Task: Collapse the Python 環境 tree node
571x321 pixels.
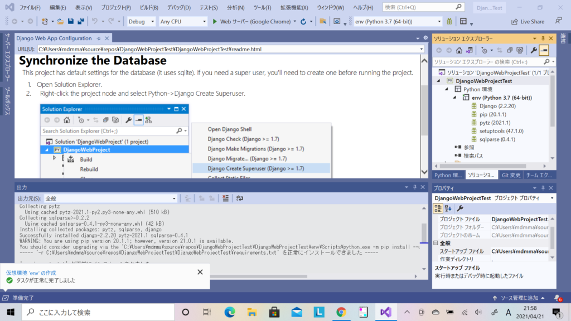Action: point(447,89)
